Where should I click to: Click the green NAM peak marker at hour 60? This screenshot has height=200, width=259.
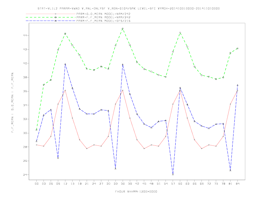(x=180, y=33)
